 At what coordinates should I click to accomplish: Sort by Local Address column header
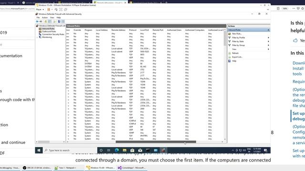tap(102, 30)
